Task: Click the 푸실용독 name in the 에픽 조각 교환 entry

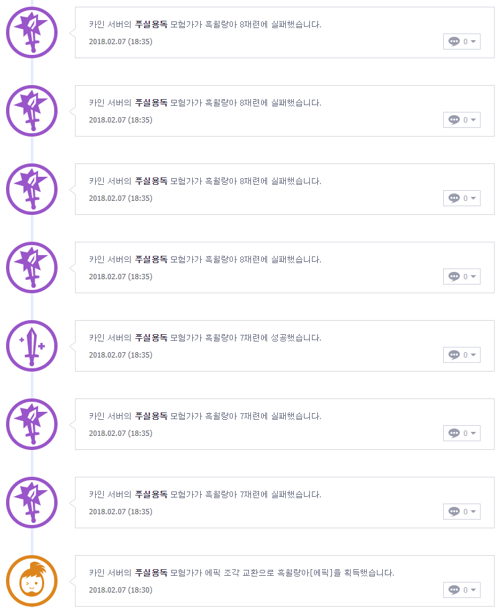Action: point(151,573)
